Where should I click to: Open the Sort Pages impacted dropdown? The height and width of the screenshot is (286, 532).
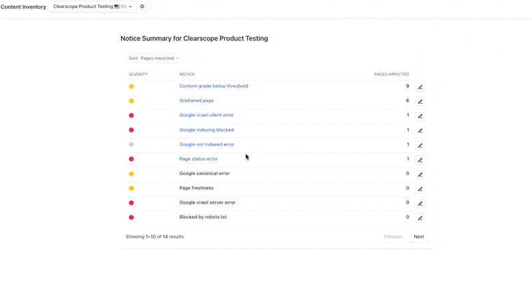coord(154,58)
